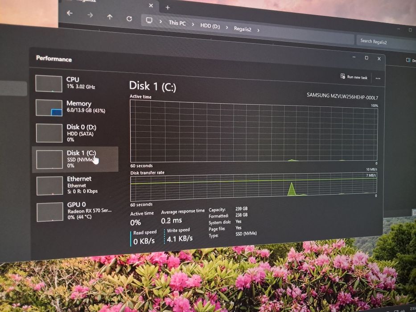Close the Regalis2 File Explorer tab
The image size is (416, 312).
tap(151, 5)
